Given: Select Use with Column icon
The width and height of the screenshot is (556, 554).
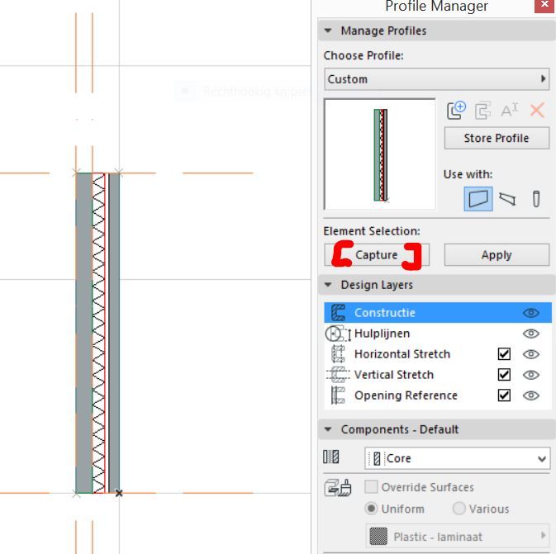Looking at the screenshot, I should (x=536, y=199).
